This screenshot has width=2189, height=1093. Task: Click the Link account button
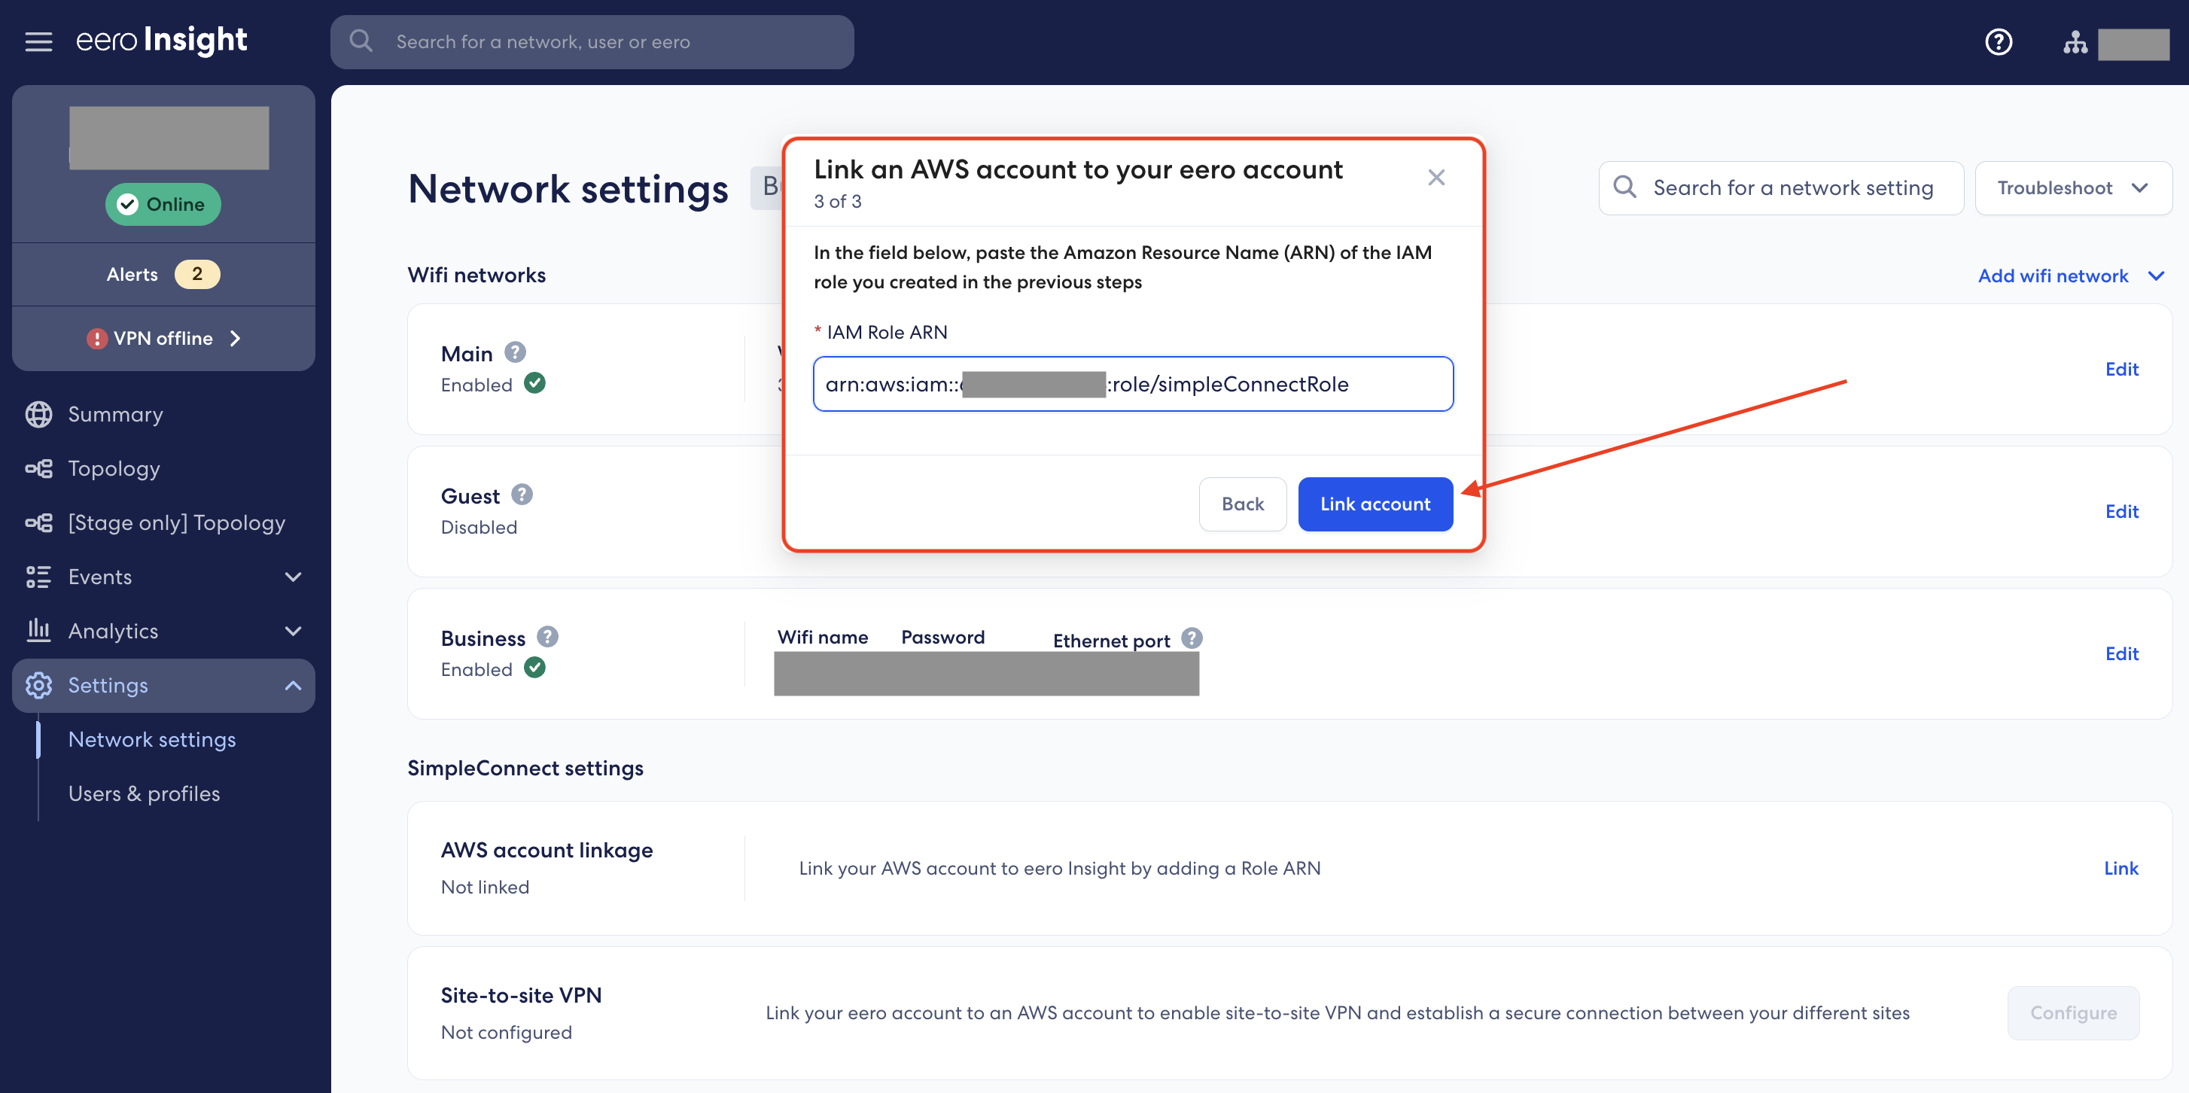pyautogui.click(x=1375, y=504)
